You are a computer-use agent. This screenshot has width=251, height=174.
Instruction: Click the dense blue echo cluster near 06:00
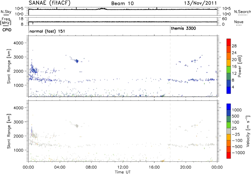(x=77, y=61)
